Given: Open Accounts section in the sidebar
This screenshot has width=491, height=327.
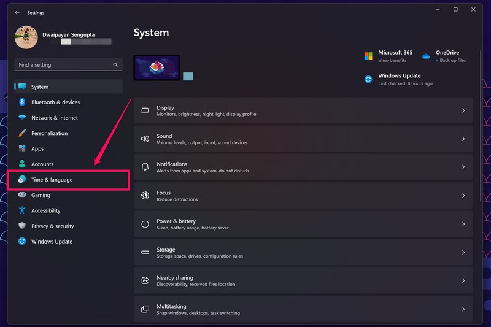Looking at the screenshot, I should point(42,164).
